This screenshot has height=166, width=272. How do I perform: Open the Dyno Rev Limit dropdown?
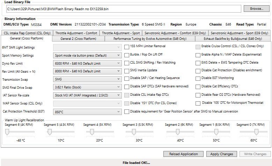pyautogui.click(x=87, y=63)
